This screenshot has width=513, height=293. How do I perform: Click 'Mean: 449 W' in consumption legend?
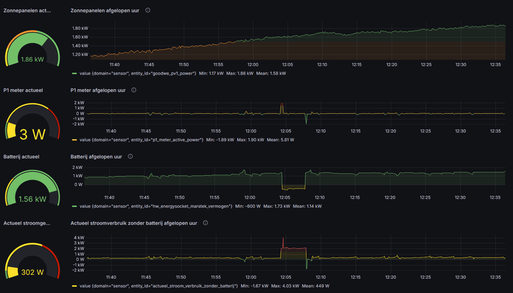pyautogui.click(x=315, y=286)
